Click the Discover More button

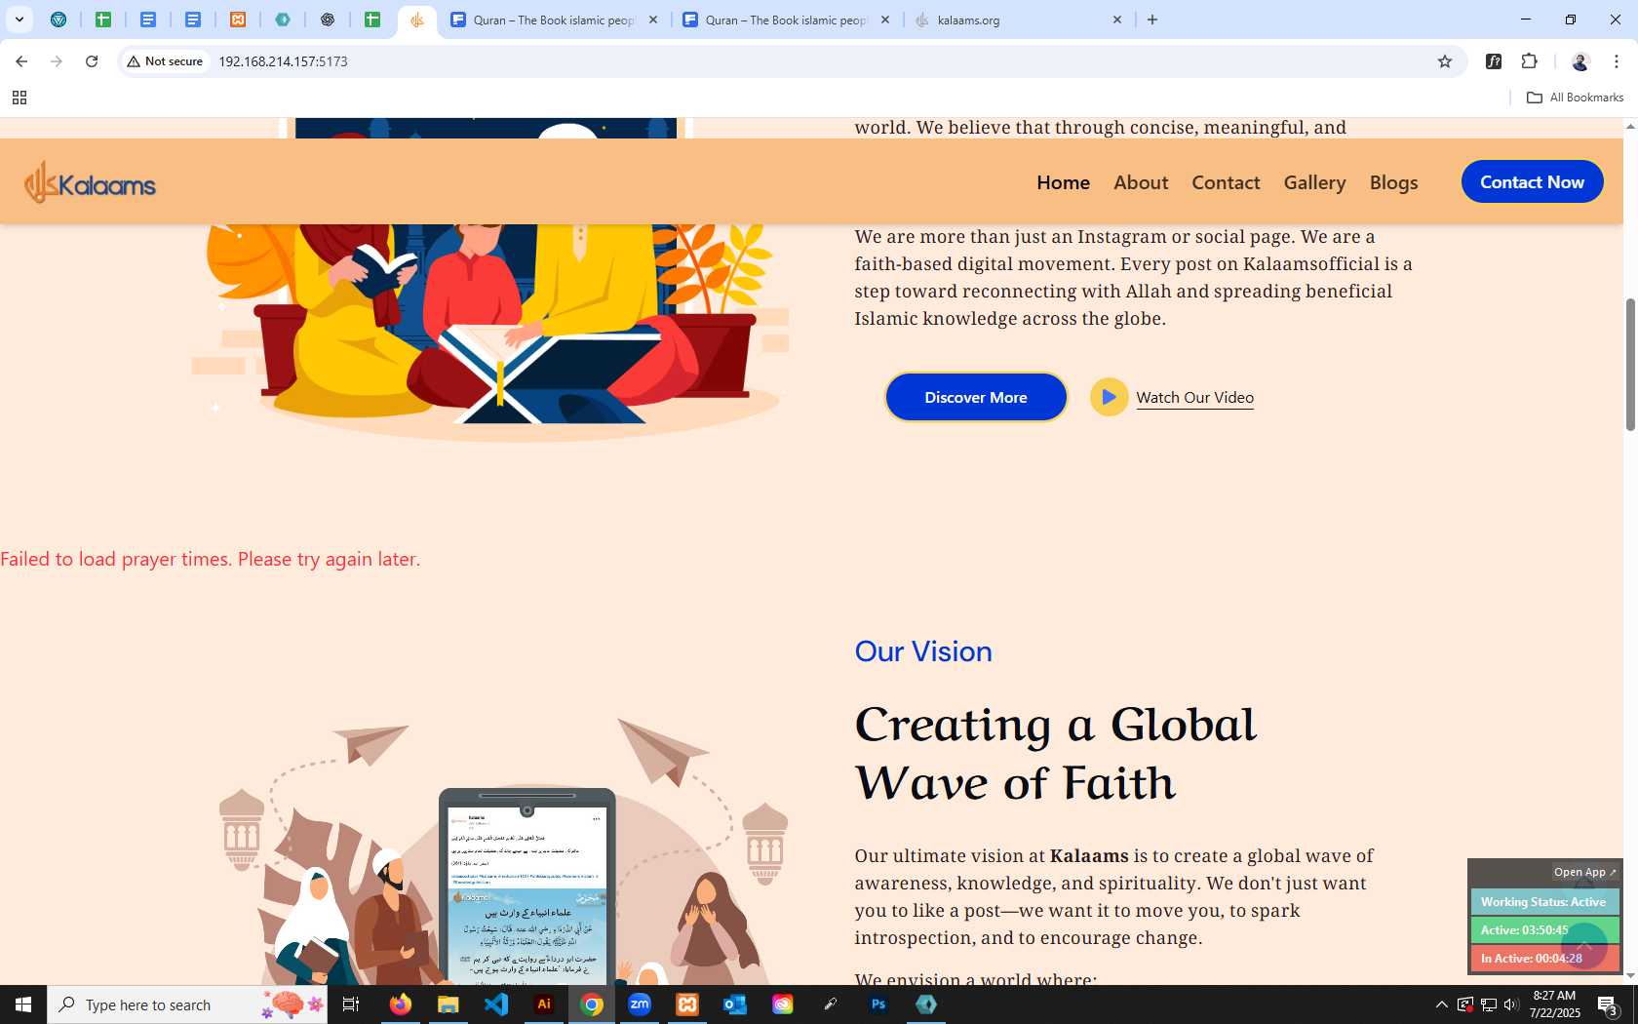point(976,397)
